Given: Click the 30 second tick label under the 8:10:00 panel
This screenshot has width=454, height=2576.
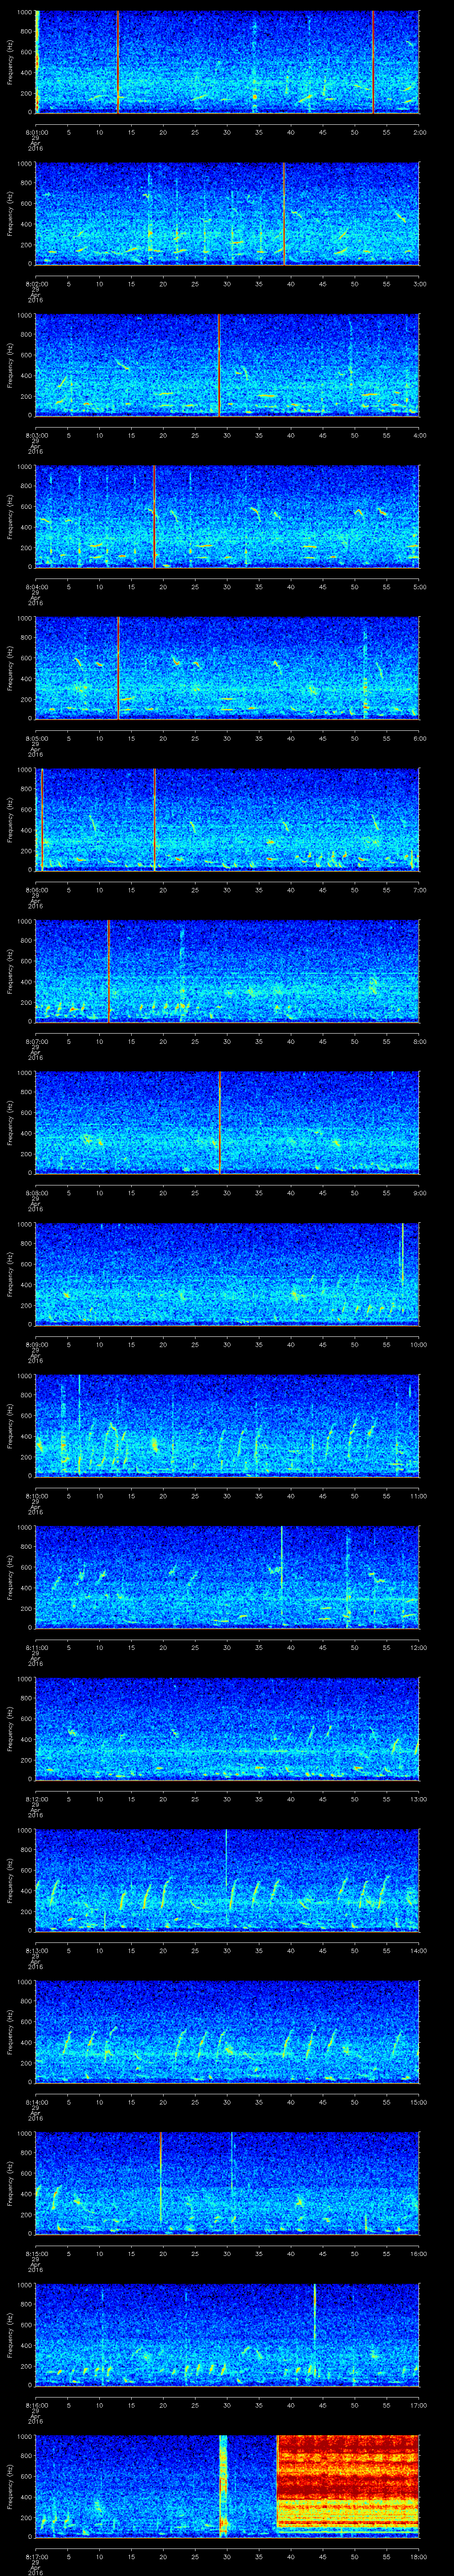Looking at the screenshot, I should click(227, 1495).
